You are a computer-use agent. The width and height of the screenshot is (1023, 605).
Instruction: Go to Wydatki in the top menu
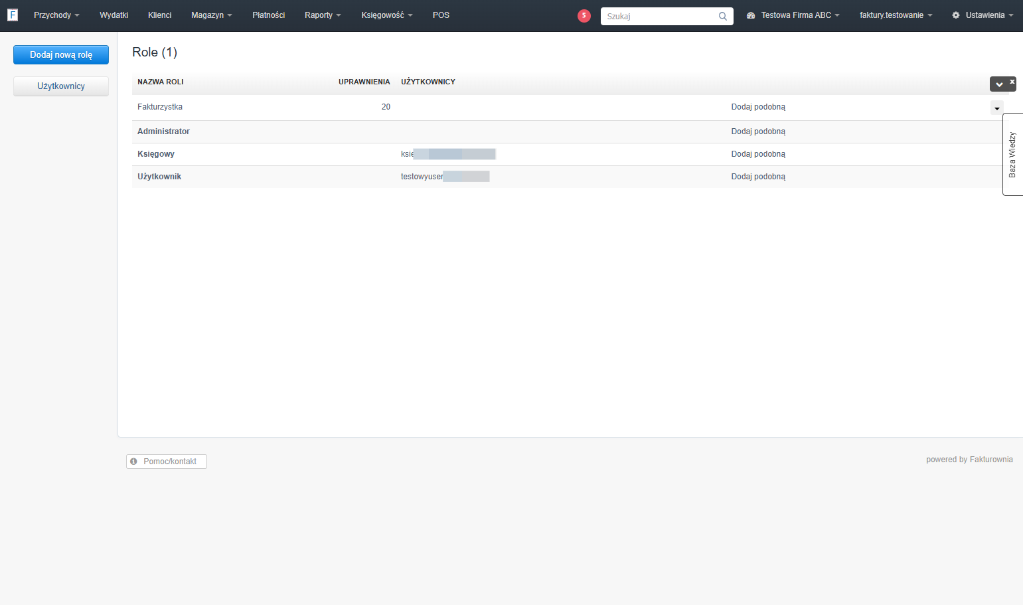114,15
